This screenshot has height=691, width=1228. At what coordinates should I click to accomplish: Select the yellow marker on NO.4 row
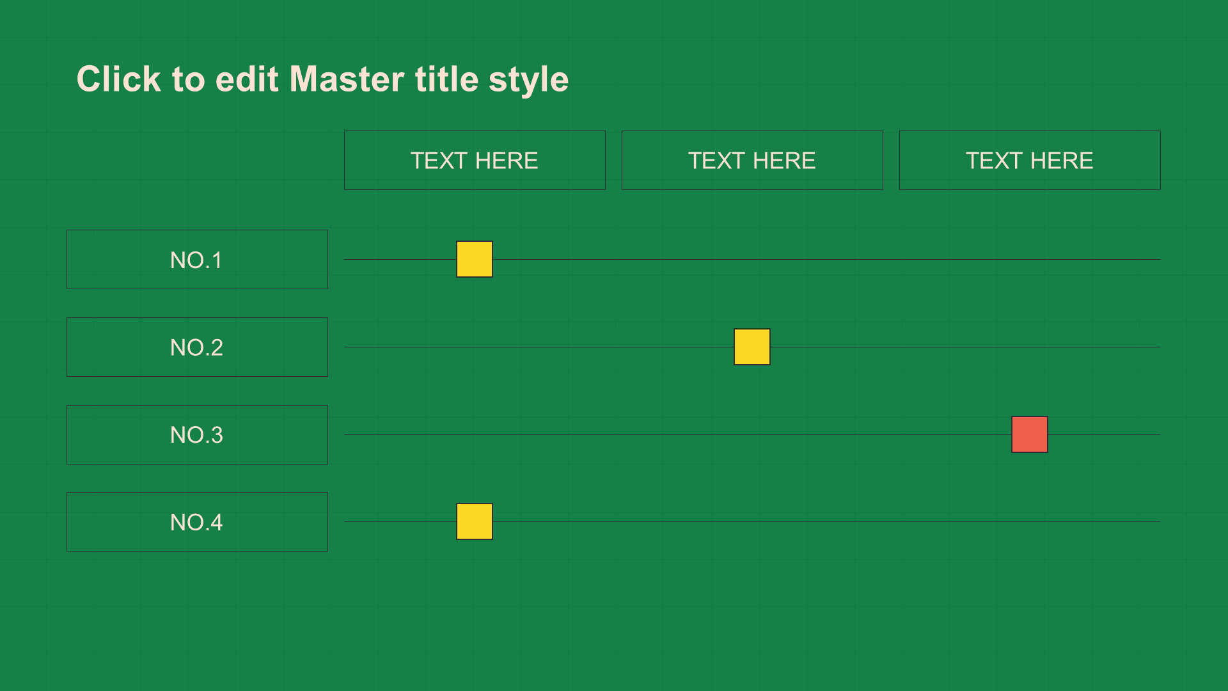click(473, 520)
